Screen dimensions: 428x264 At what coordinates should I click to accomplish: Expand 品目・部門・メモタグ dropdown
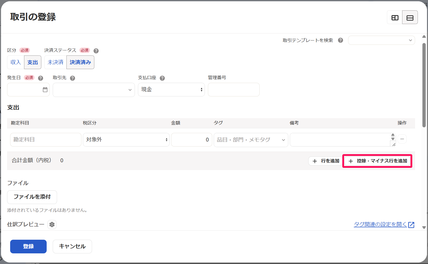(x=251, y=140)
